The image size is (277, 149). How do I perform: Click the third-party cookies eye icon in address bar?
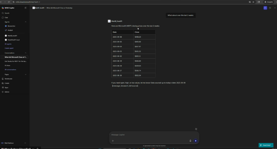[x=250, y=2]
